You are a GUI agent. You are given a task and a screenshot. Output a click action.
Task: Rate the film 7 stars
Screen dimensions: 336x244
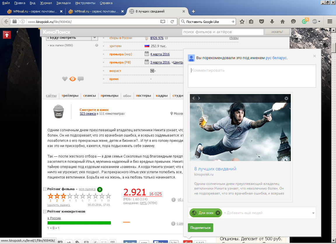(89, 196)
